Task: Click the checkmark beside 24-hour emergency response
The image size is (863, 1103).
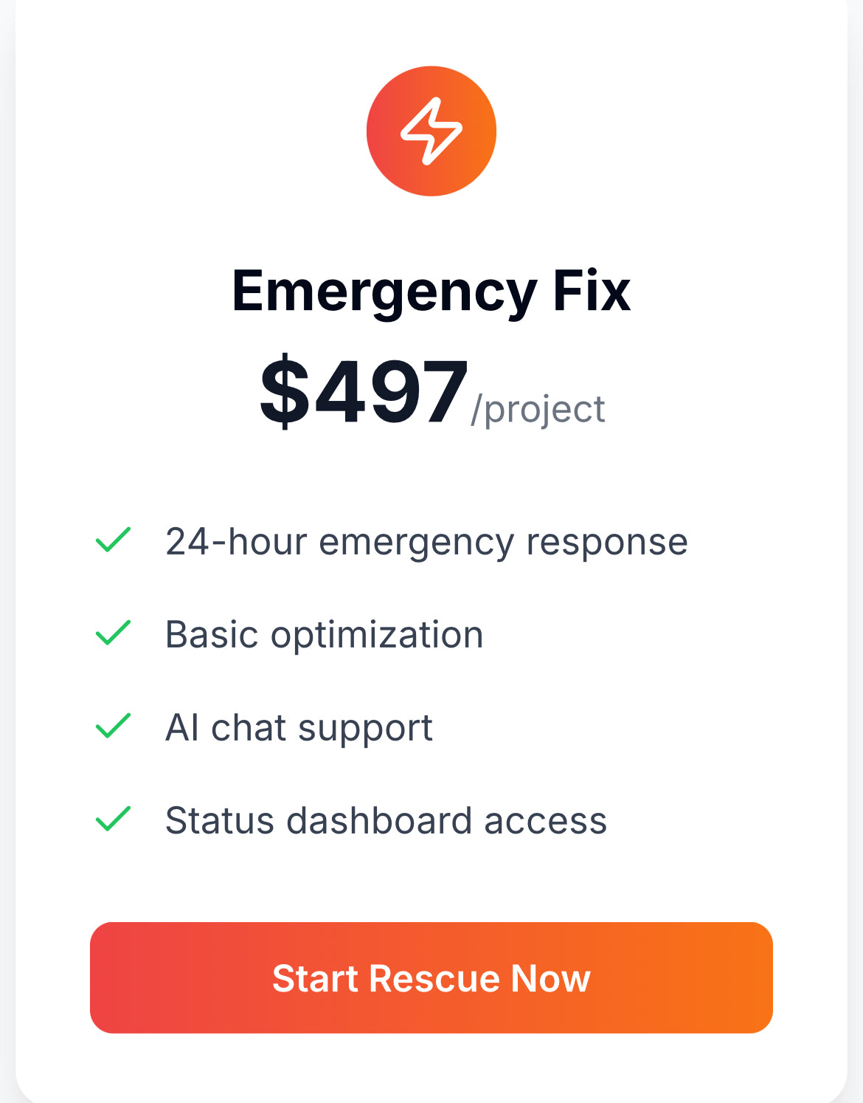Action: coord(113,540)
